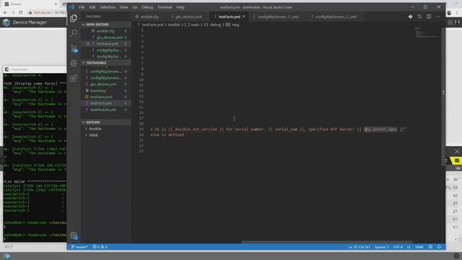462x260 pixels.
Task: Click the UTF-8 encoding indicator
Action: (398, 247)
